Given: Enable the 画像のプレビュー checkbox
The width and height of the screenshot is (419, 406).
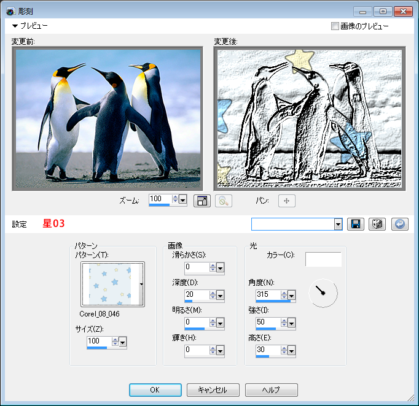Looking at the screenshot, I should coord(335,26).
